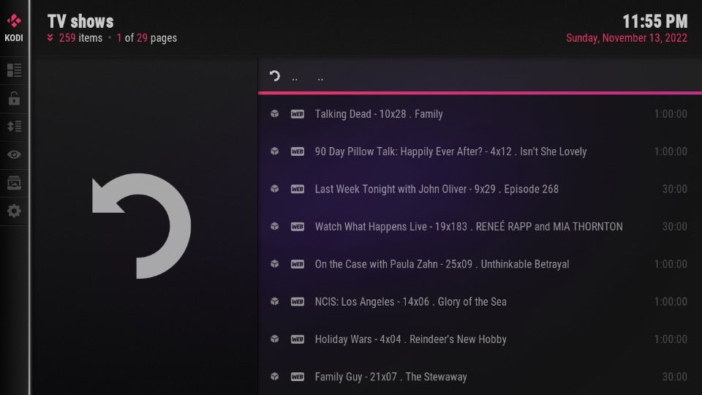Click the cube icon beside 90 Day Pillow Talk
702x395 pixels.
click(x=274, y=151)
